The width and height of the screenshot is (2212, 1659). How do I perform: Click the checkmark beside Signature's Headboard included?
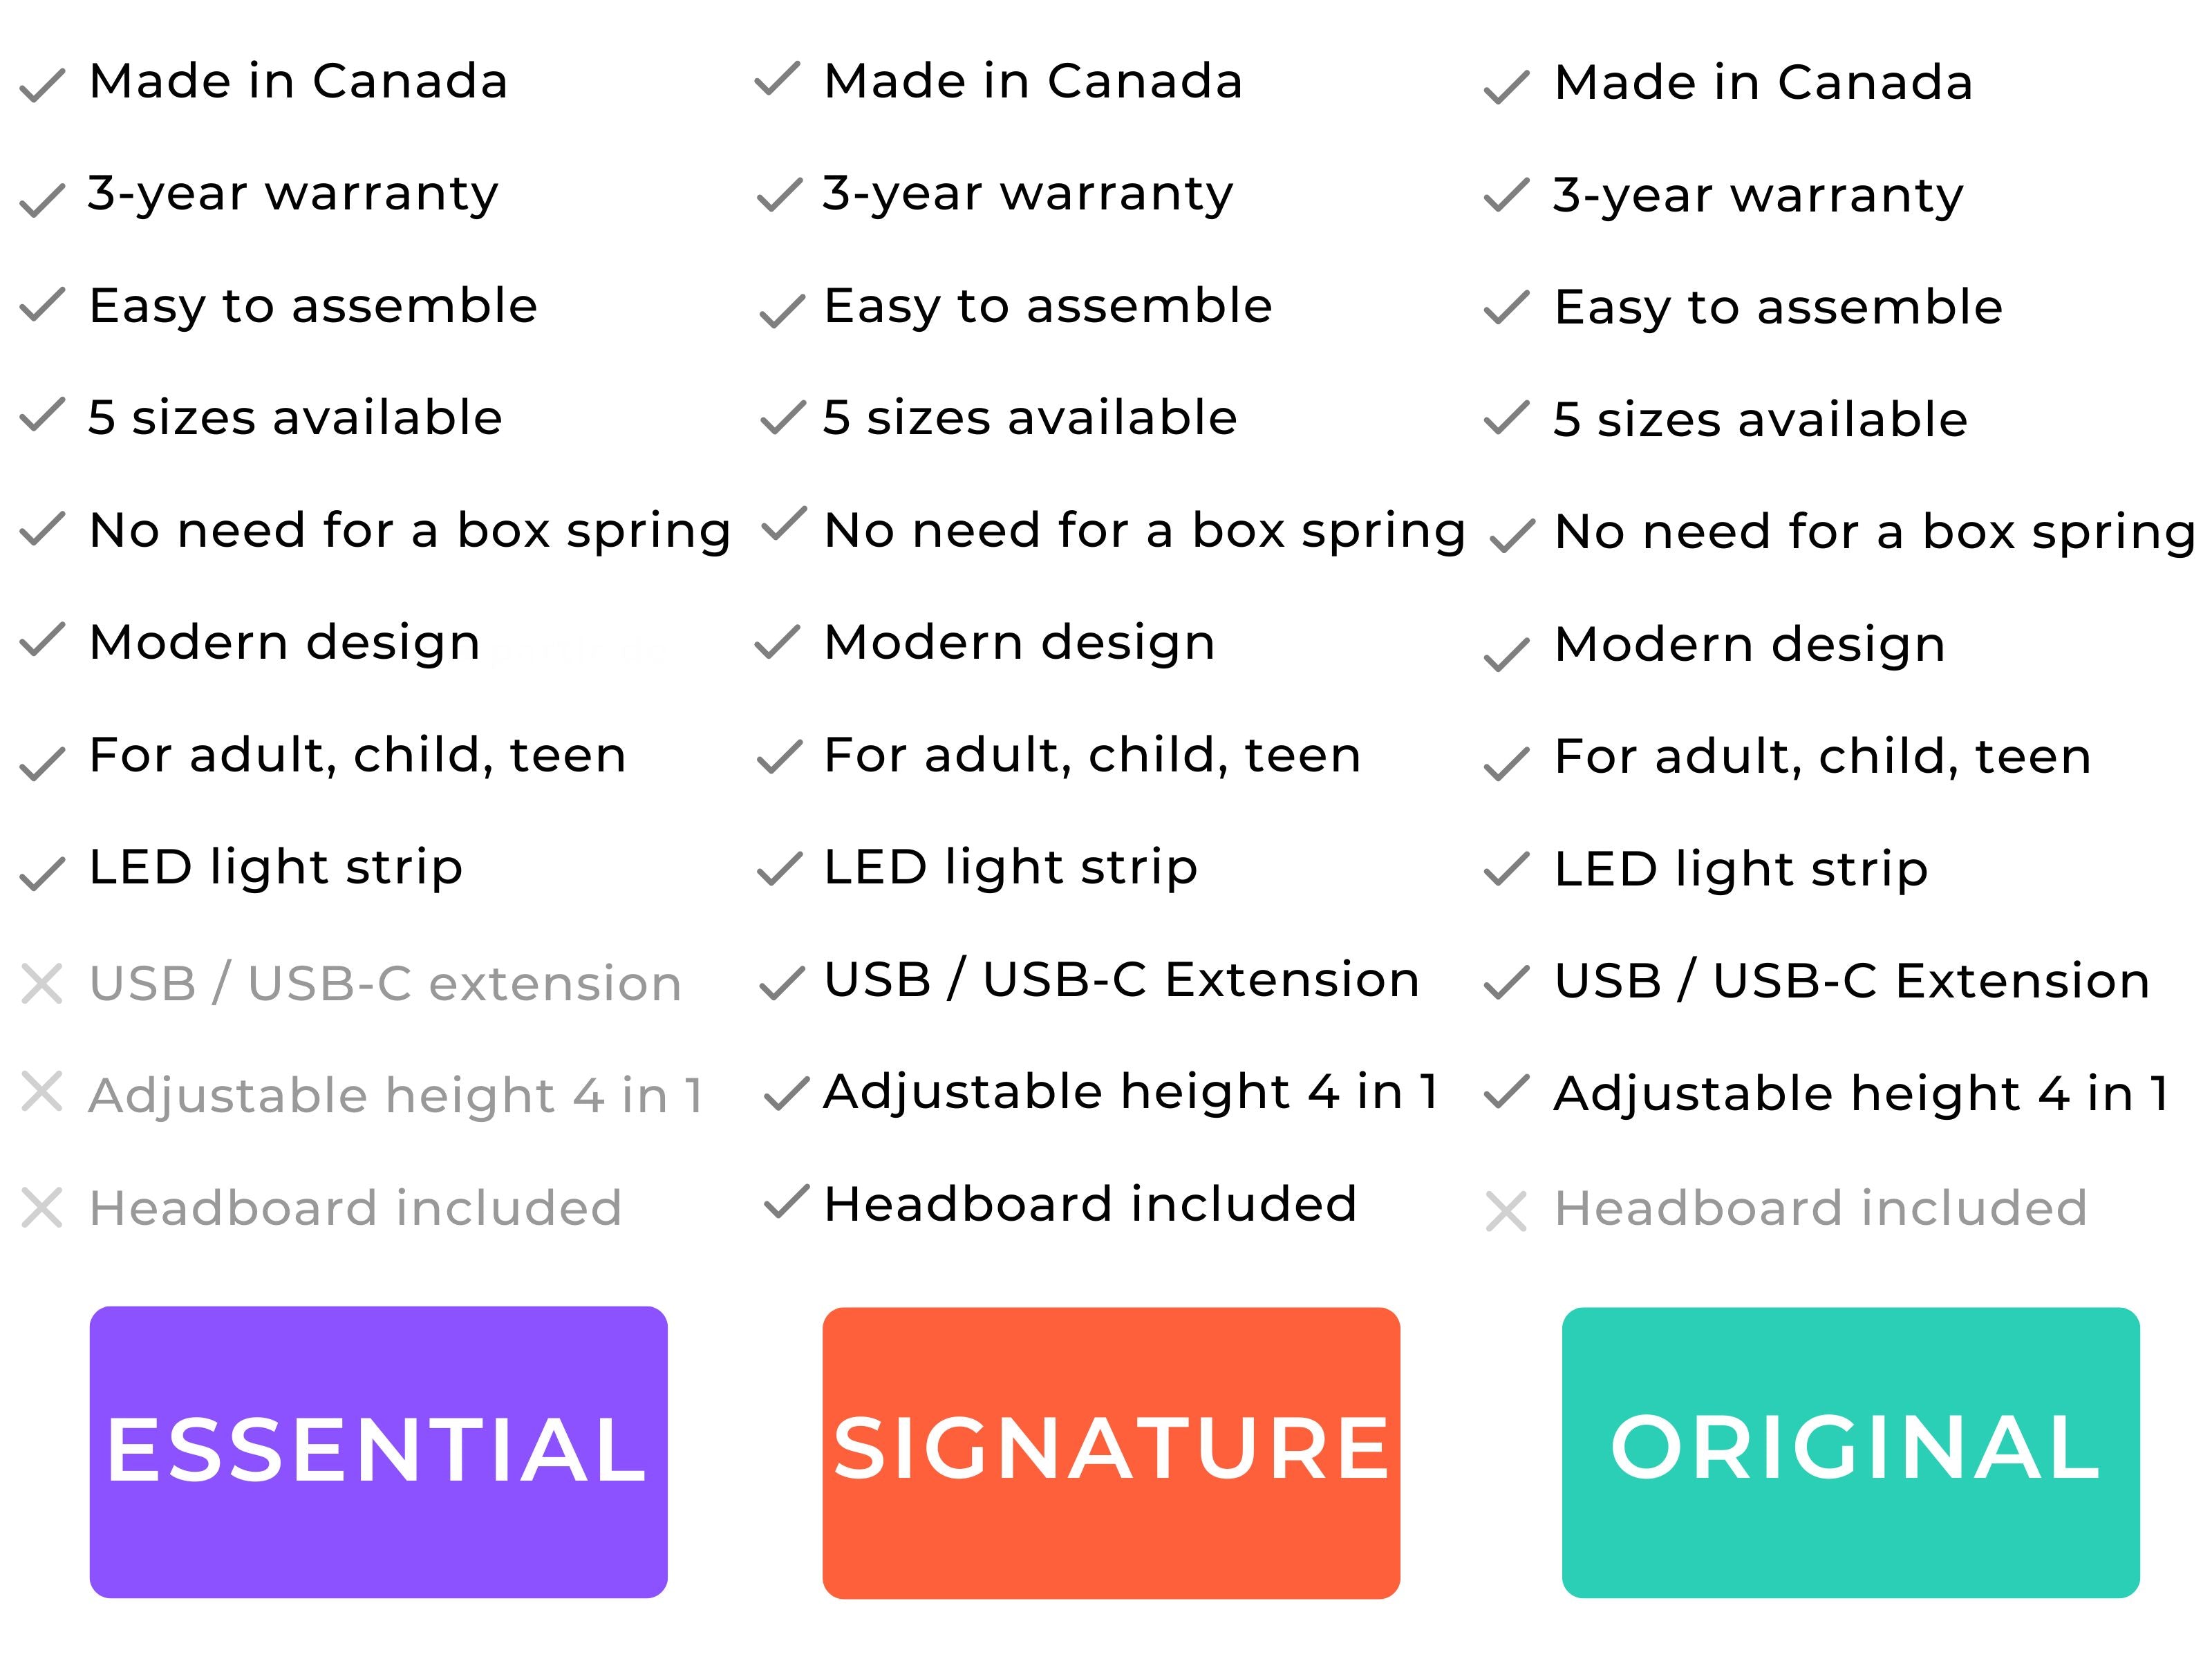(x=786, y=1202)
